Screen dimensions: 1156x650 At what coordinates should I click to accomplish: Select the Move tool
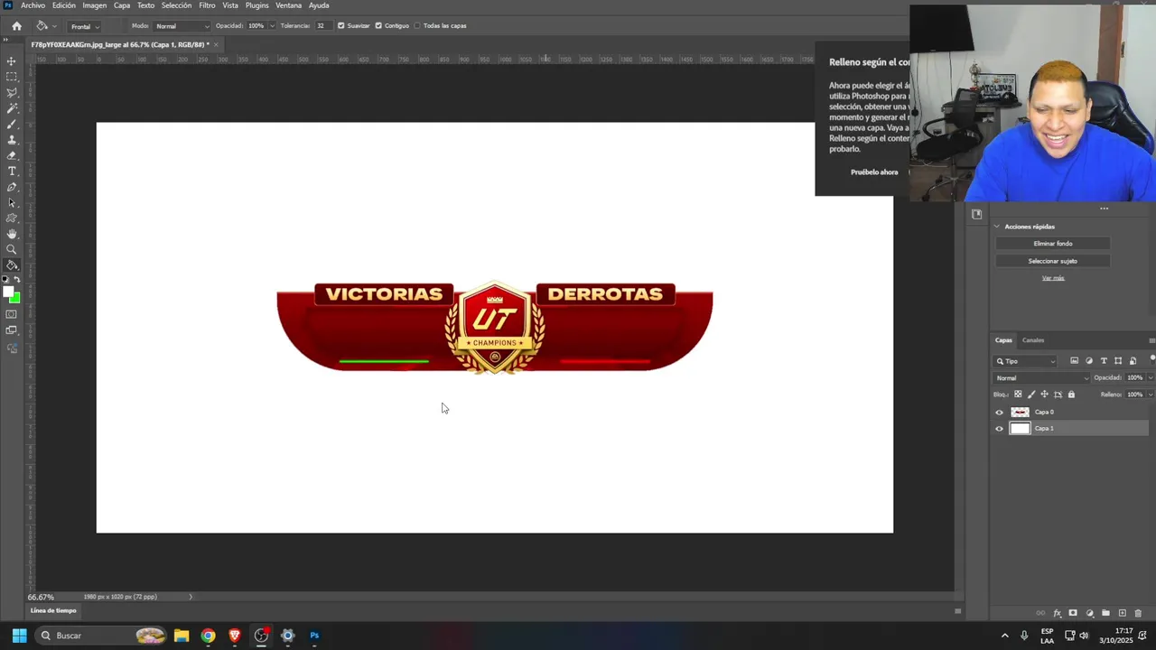pos(12,61)
